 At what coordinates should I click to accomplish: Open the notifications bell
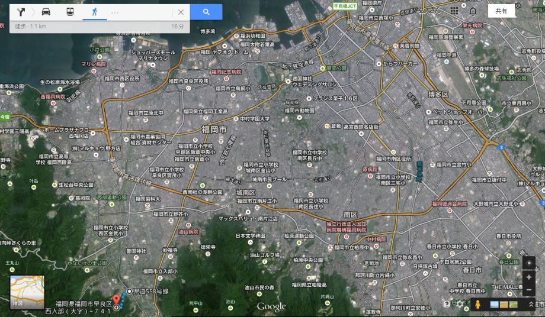coord(473,11)
